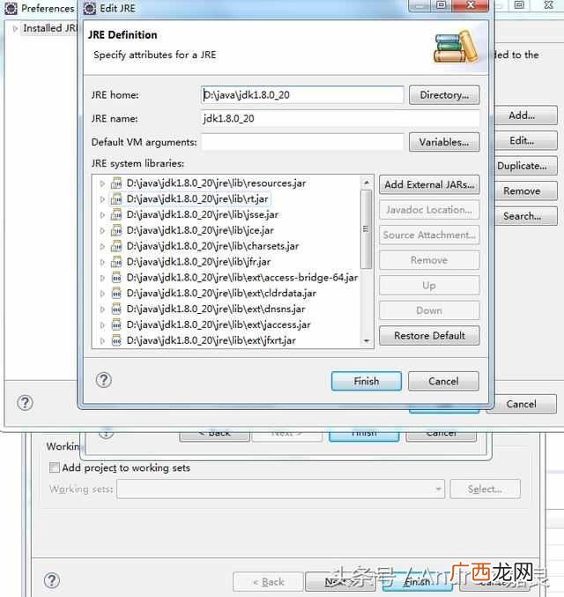This screenshot has height=597, width=564.
Task: Enable Add project to working sets
Action: 55,467
